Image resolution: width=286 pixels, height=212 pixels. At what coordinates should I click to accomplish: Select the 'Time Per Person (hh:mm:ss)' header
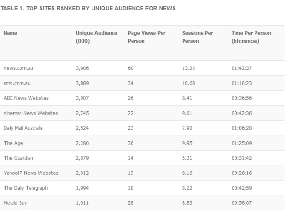click(x=251, y=37)
